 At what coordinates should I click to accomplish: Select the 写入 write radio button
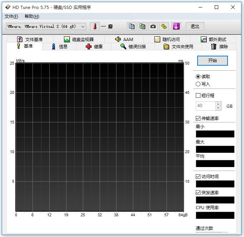[x=198, y=84]
